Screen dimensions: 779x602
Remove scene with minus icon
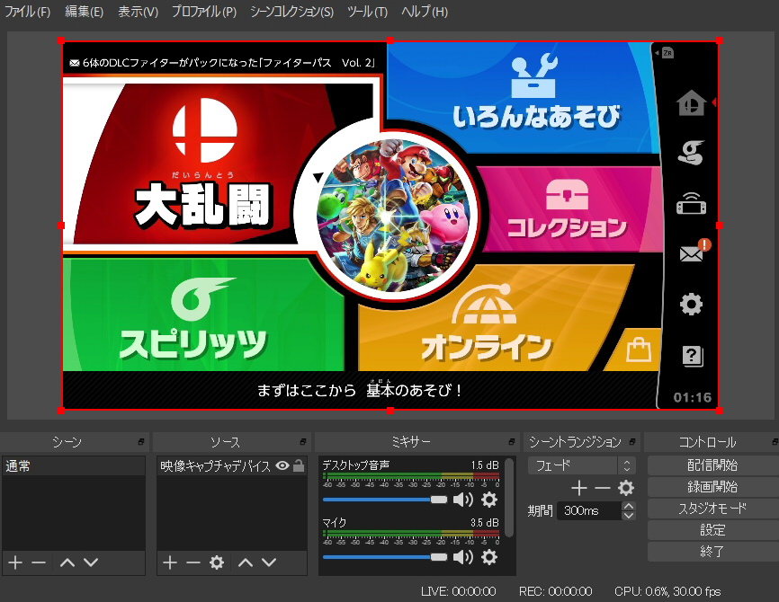pyautogui.click(x=39, y=562)
